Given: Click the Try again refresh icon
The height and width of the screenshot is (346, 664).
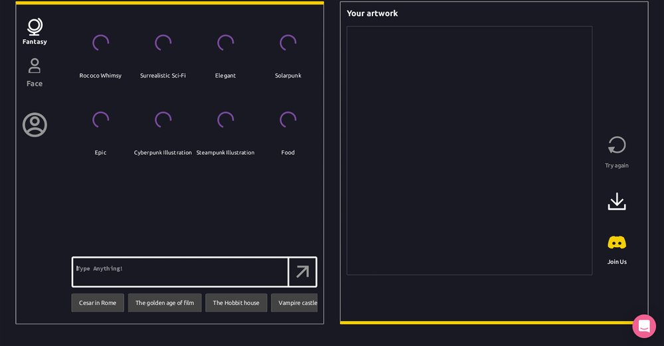Looking at the screenshot, I should pyautogui.click(x=617, y=145).
